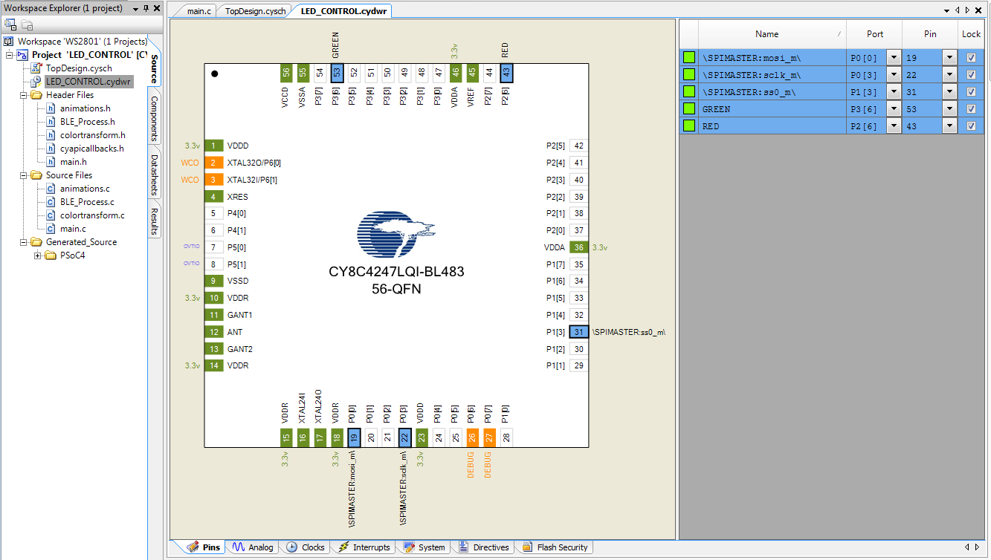The image size is (991, 560).
Task: Click the Lock column header
Action: (971, 34)
